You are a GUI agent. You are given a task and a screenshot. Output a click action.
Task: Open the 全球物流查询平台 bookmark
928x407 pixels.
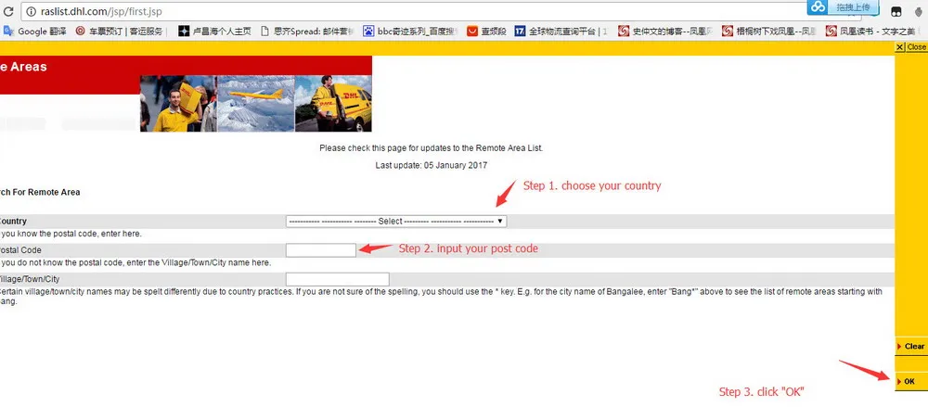click(561, 31)
